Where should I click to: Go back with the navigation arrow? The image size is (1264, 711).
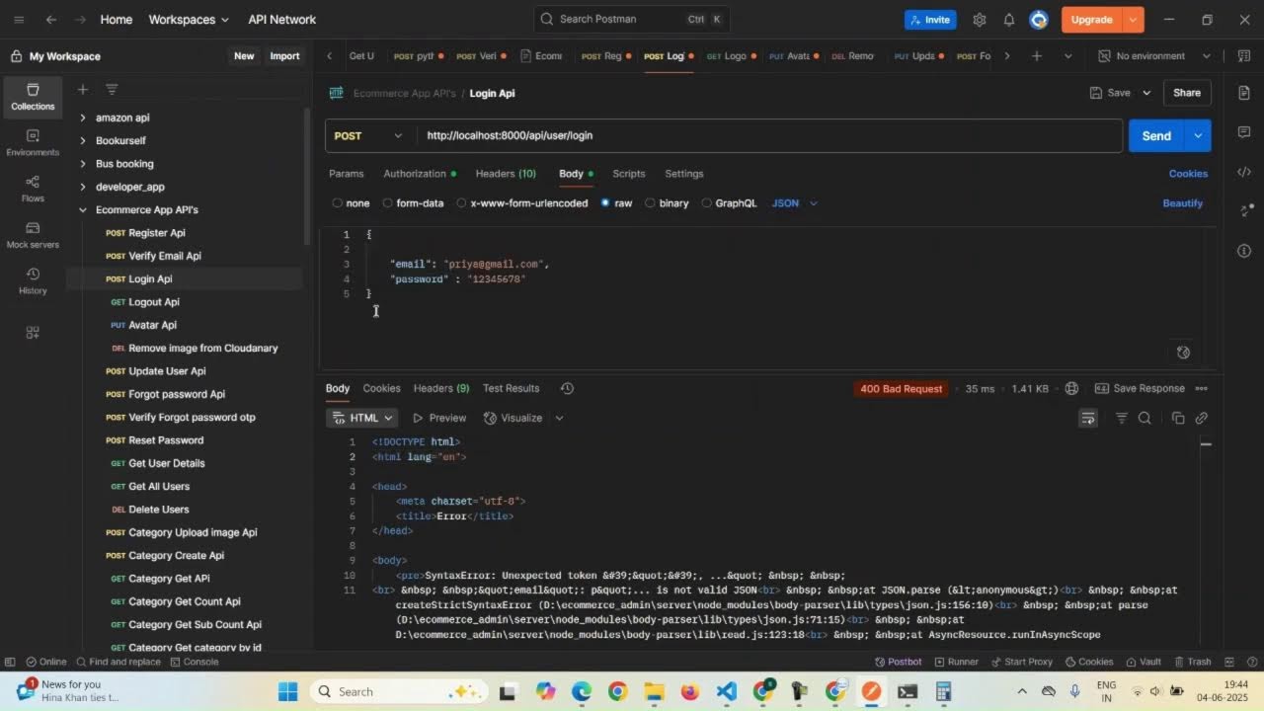coord(51,20)
